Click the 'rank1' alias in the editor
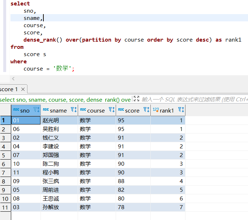The height and width of the screenshot is (220, 248). coord(233,40)
